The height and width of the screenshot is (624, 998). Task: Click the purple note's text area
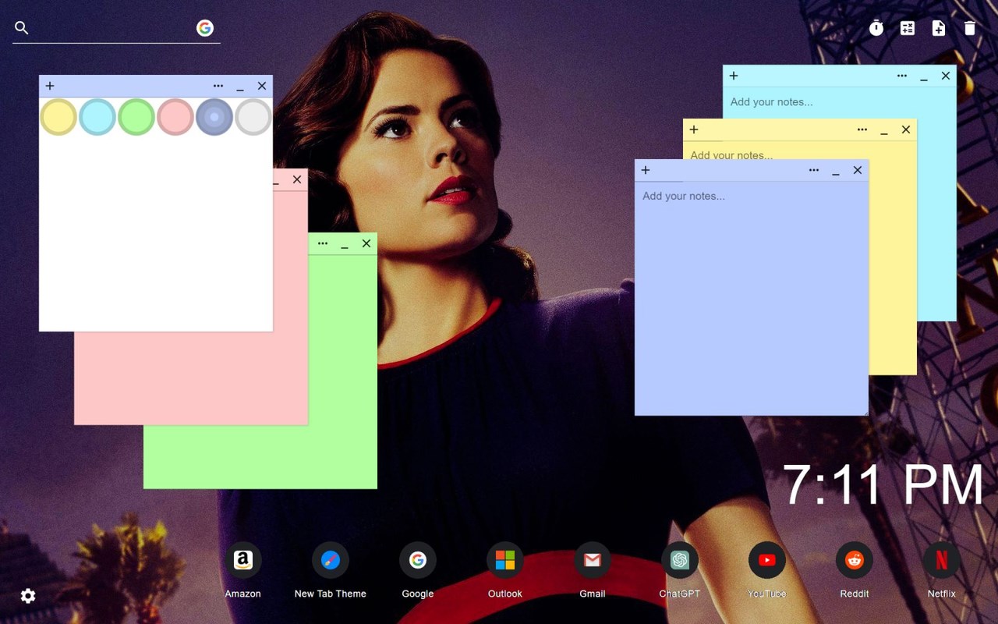[x=752, y=297]
